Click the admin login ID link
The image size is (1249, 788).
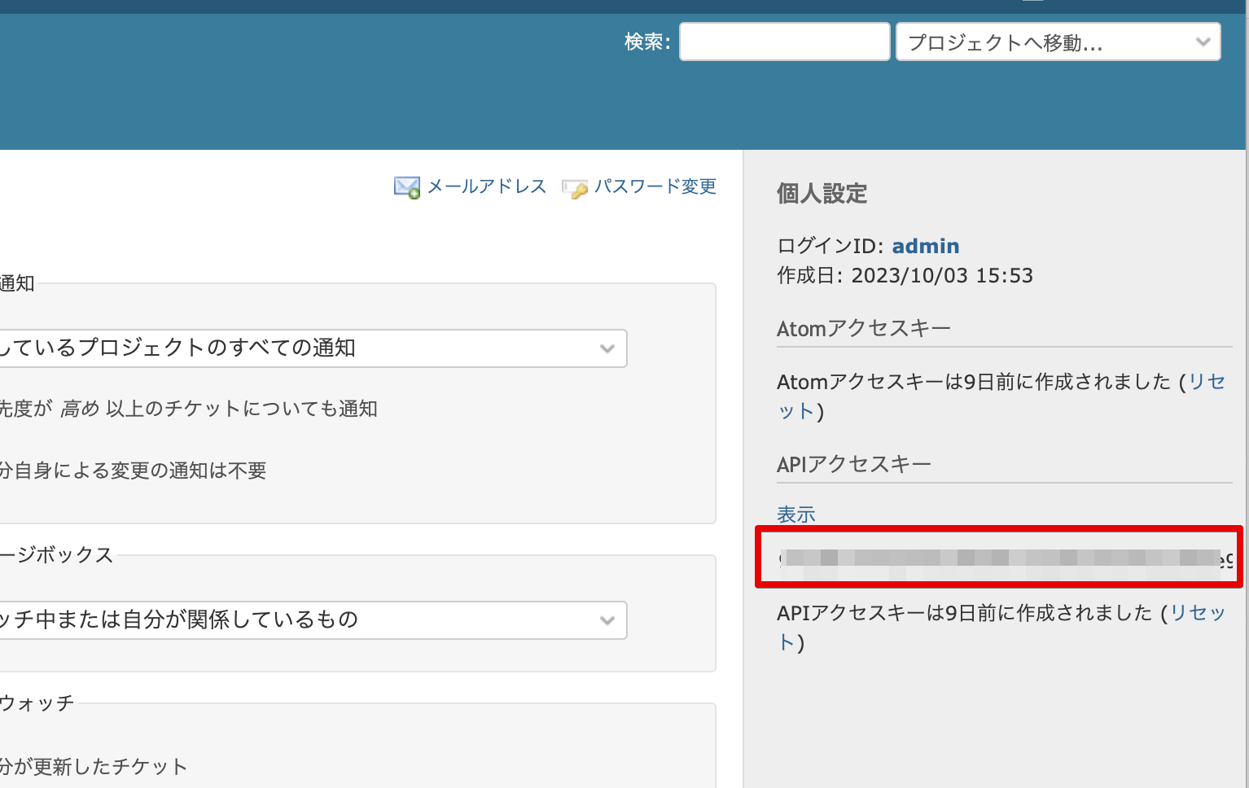coord(925,246)
